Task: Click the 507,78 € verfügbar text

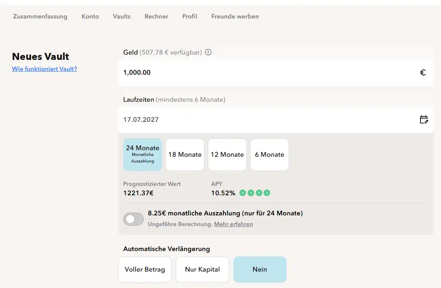Action: (x=171, y=53)
